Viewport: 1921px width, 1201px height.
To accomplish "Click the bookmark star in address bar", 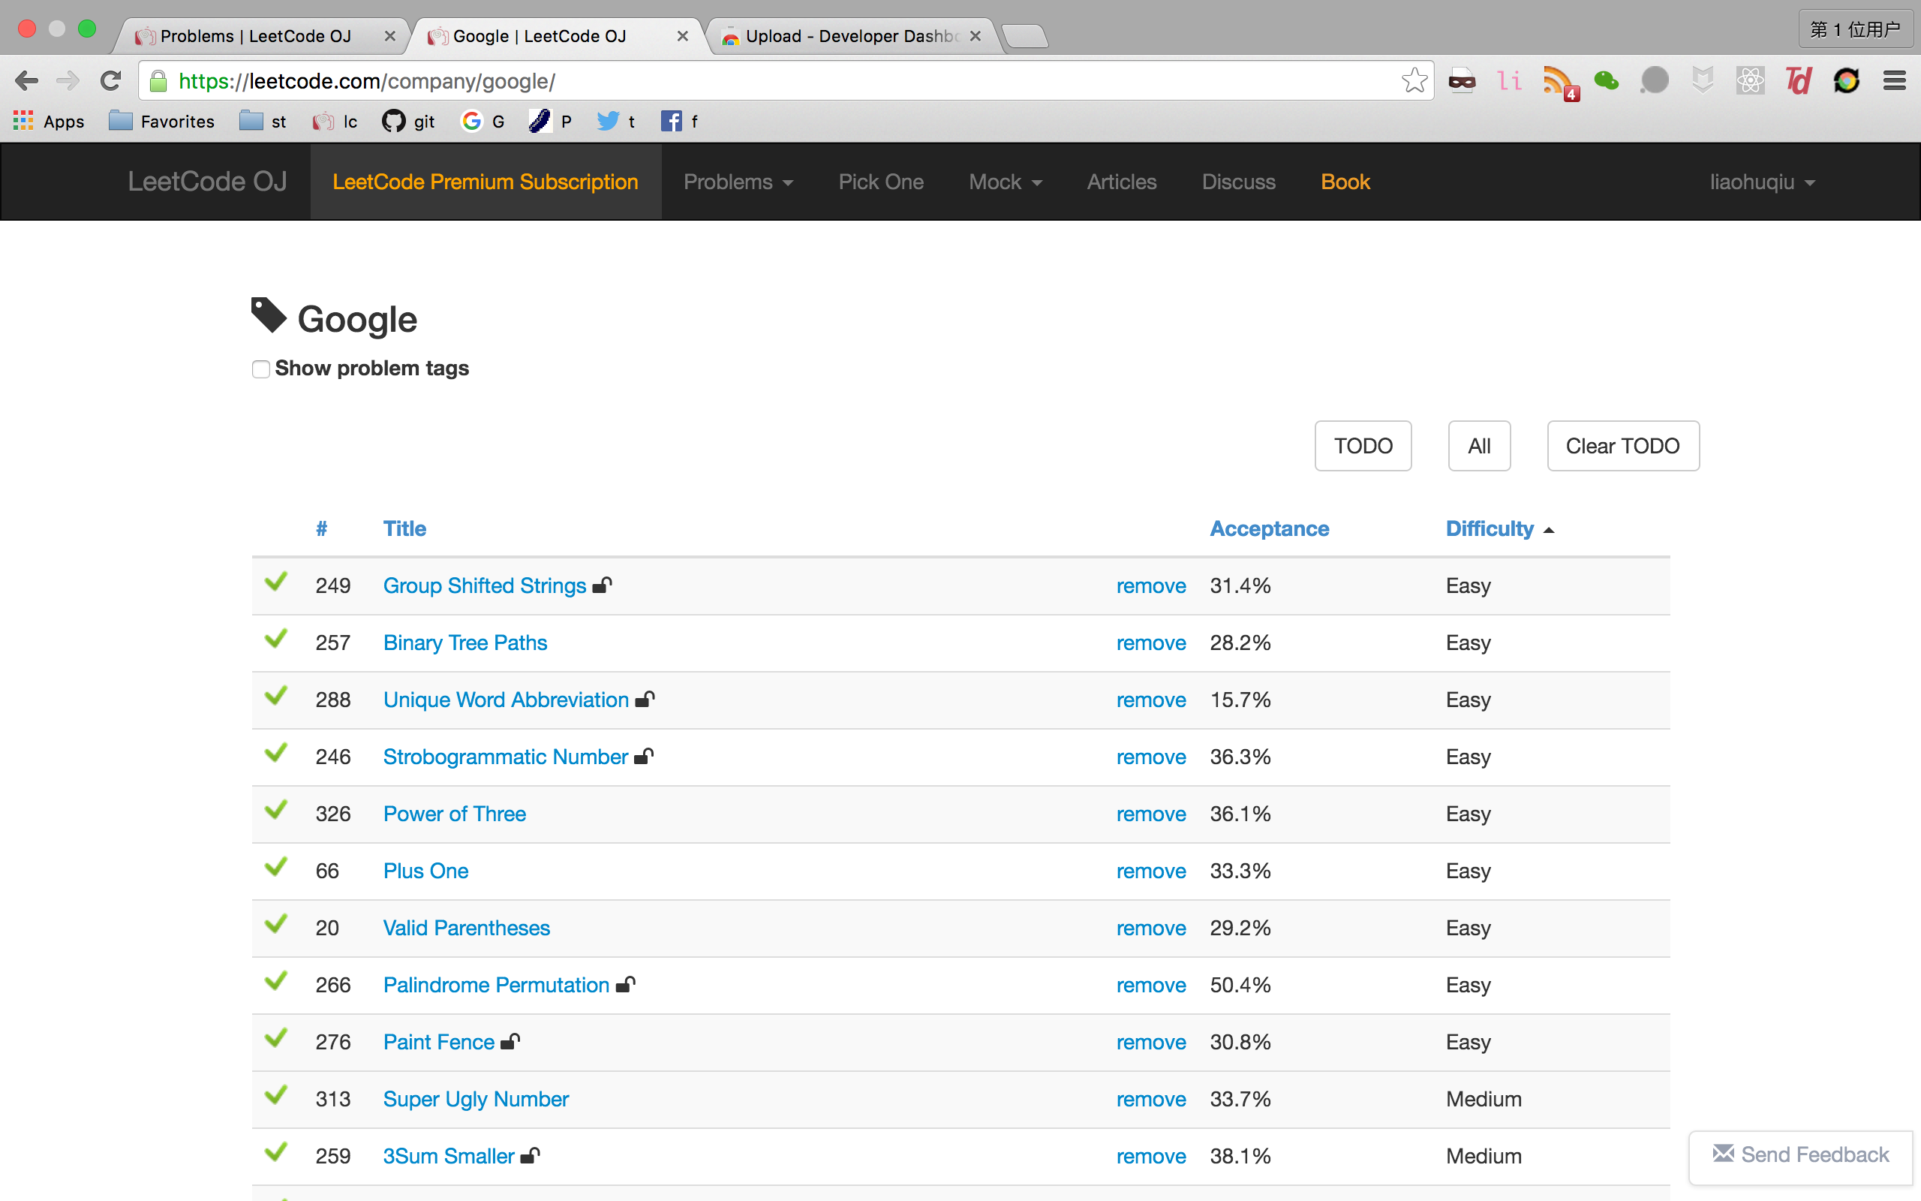I will pos(1414,80).
